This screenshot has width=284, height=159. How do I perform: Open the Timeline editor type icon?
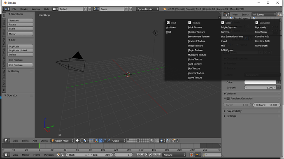click(7, 154)
